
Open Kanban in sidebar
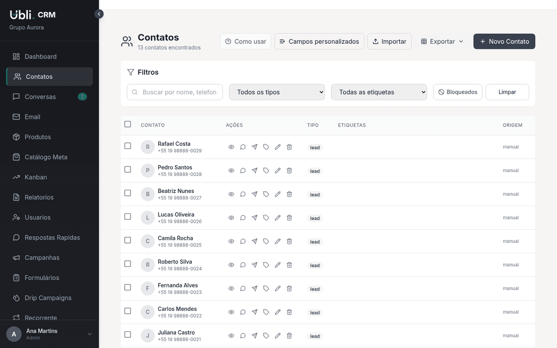[x=49, y=177]
